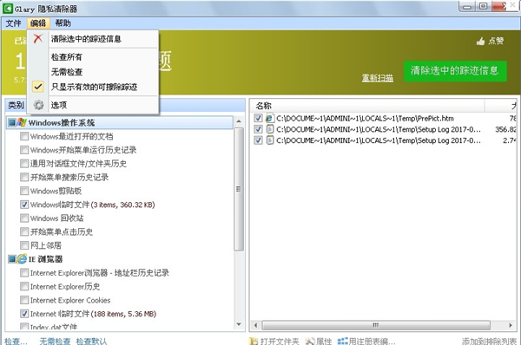Check Windows最近打开的文档 checkbox

(x=24, y=136)
